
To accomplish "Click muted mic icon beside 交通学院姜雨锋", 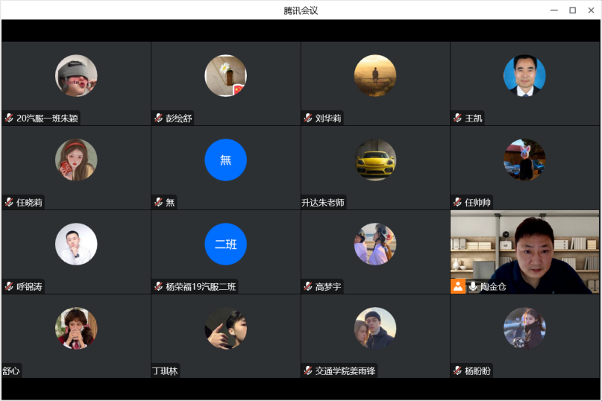I will click(x=308, y=370).
